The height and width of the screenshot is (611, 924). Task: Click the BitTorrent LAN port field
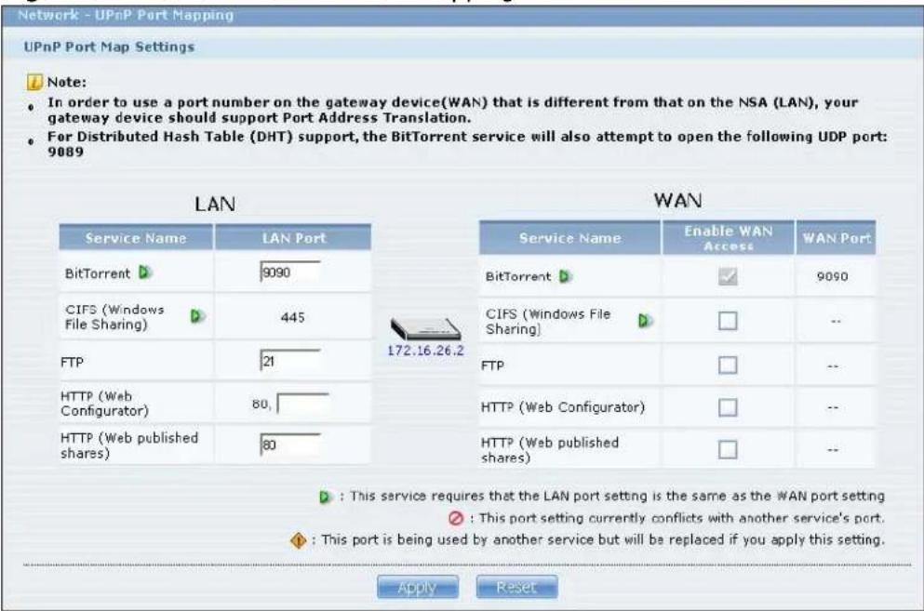point(290,272)
